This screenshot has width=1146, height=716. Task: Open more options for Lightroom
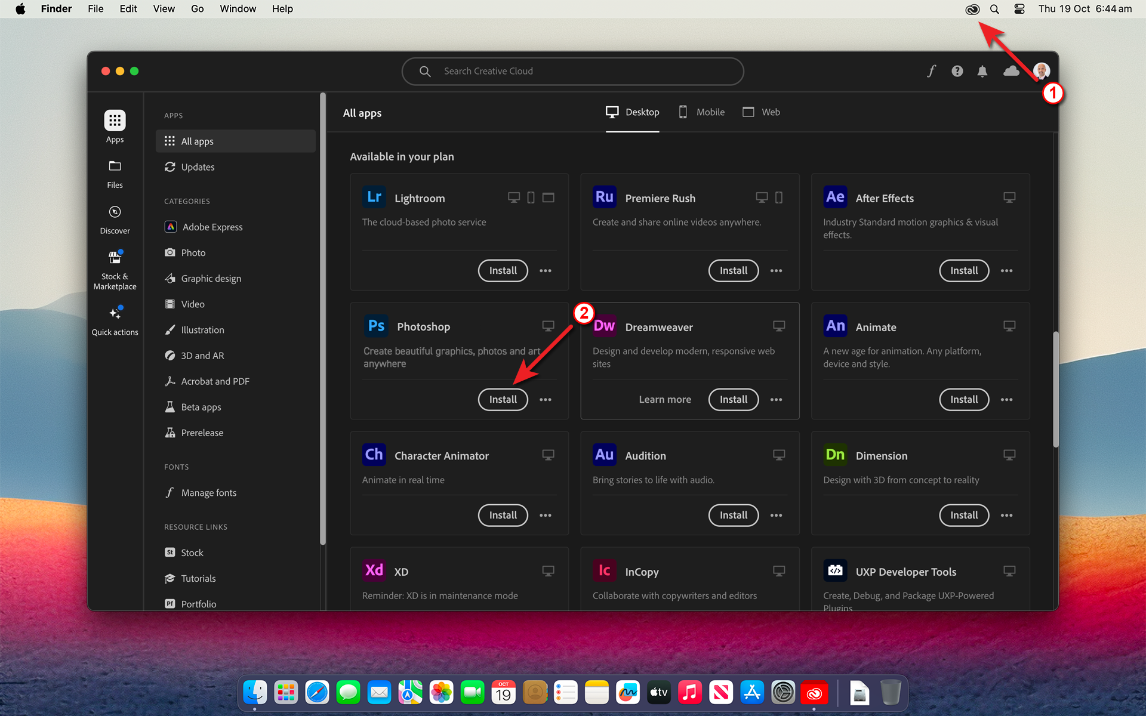546,271
